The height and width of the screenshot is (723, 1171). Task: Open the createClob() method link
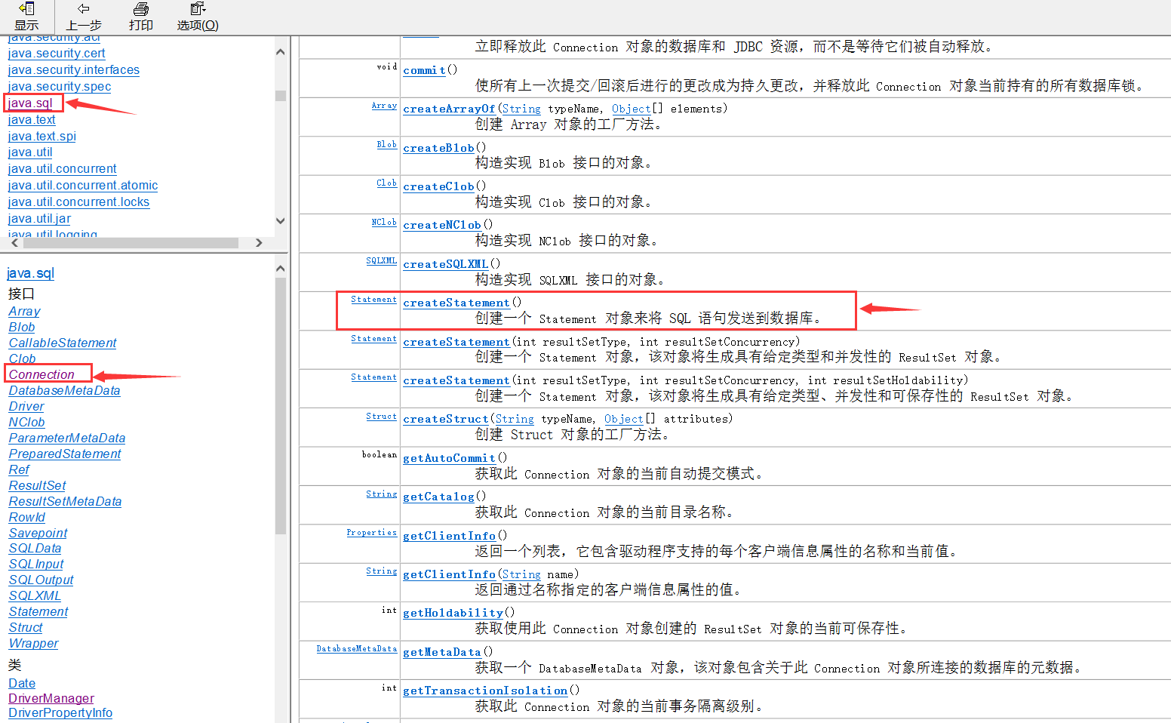(x=438, y=186)
